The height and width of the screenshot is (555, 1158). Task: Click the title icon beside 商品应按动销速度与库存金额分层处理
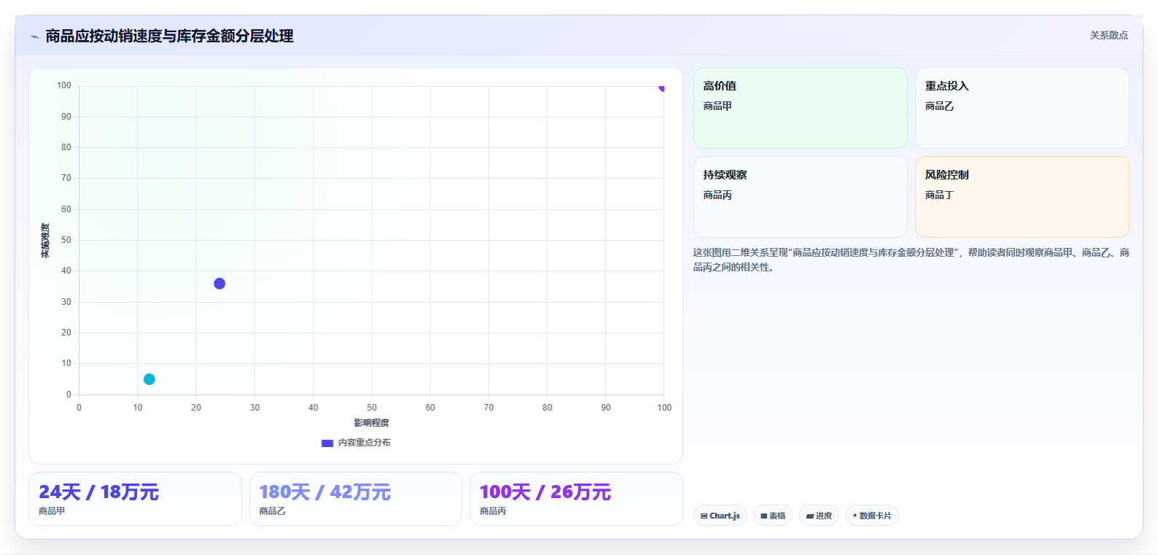tap(34, 36)
